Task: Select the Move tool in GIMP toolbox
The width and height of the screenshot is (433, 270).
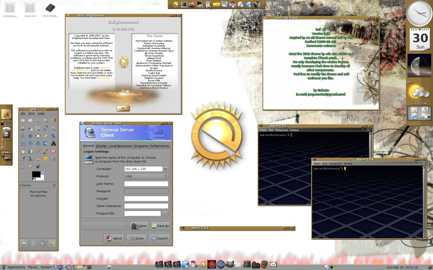Action: (30, 136)
